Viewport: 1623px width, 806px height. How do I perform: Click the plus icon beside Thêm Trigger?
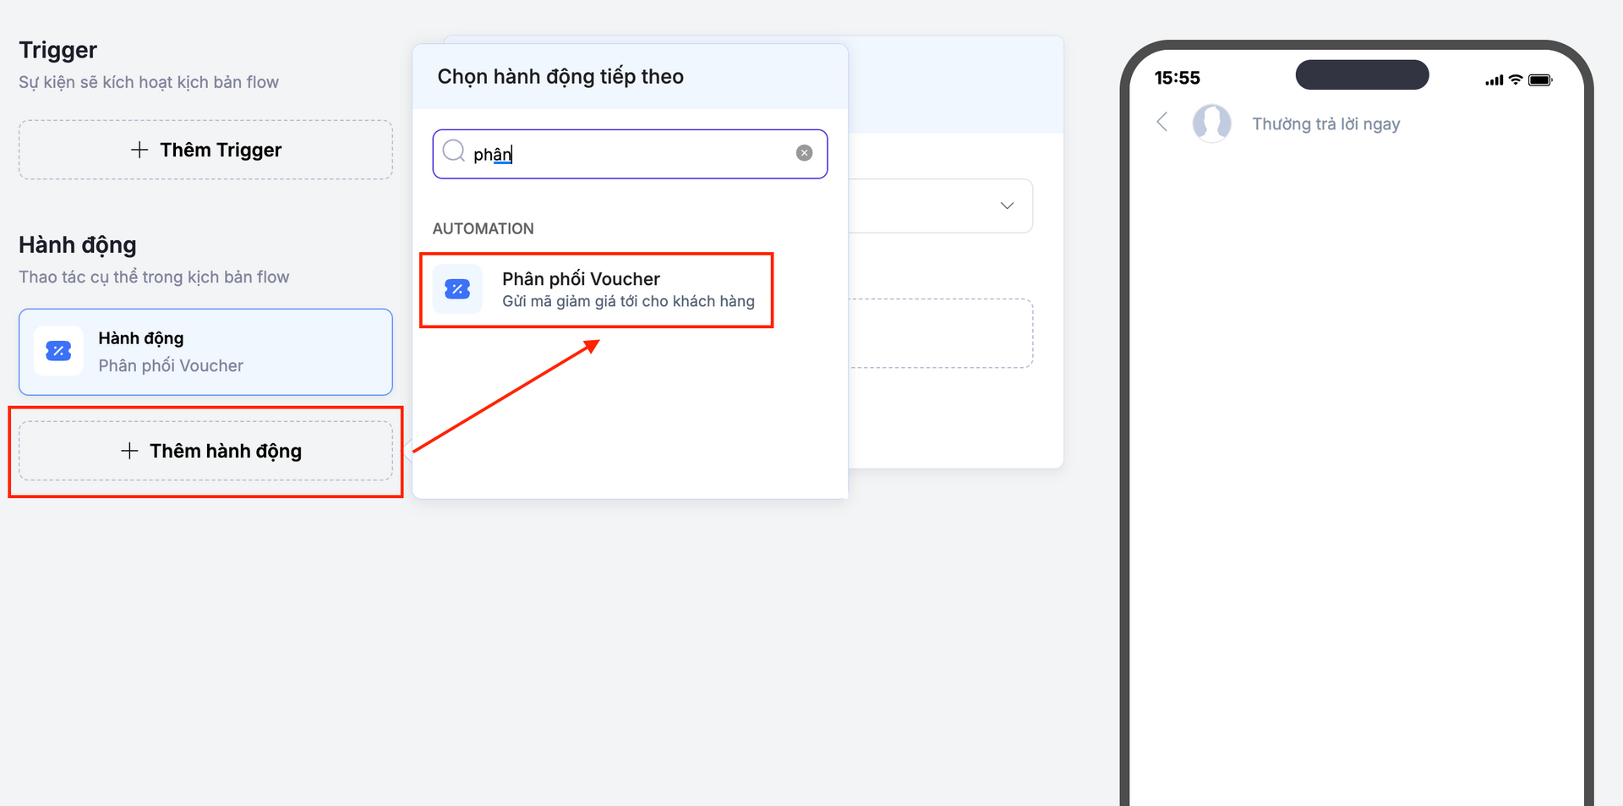coord(139,150)
